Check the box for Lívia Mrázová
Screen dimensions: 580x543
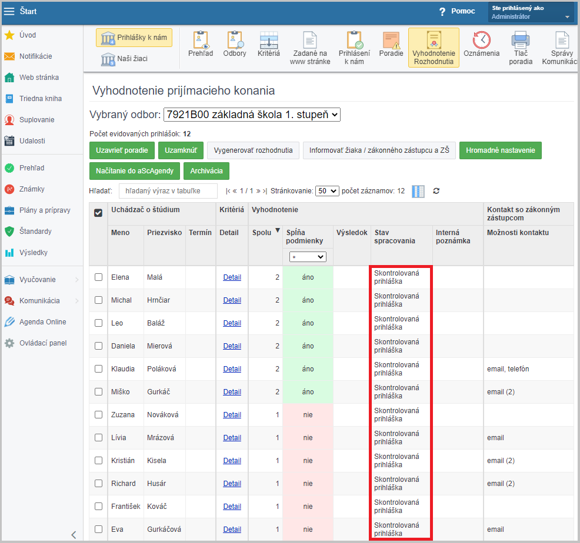coord(98,438)
